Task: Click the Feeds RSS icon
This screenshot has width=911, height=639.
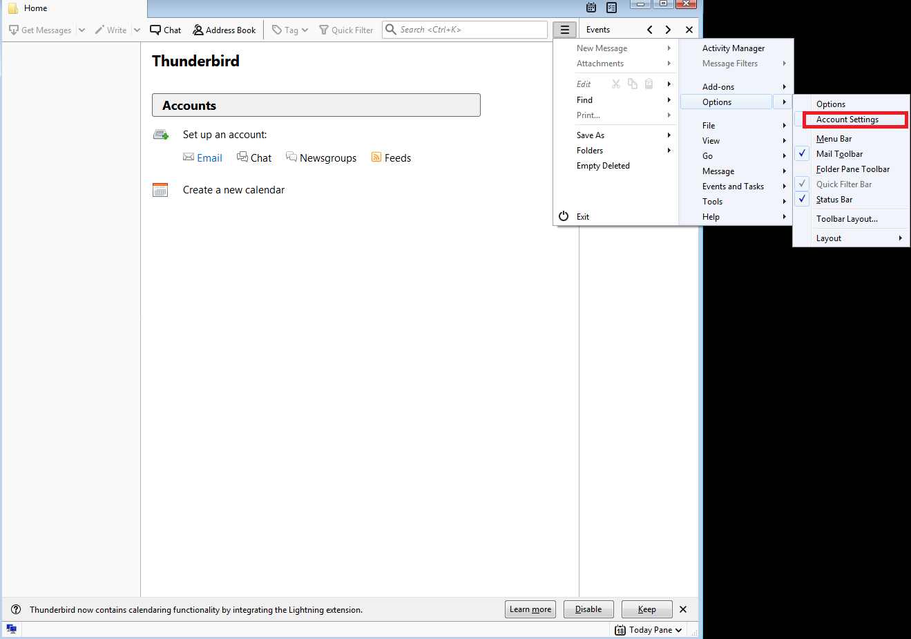Action: [376, 157]
